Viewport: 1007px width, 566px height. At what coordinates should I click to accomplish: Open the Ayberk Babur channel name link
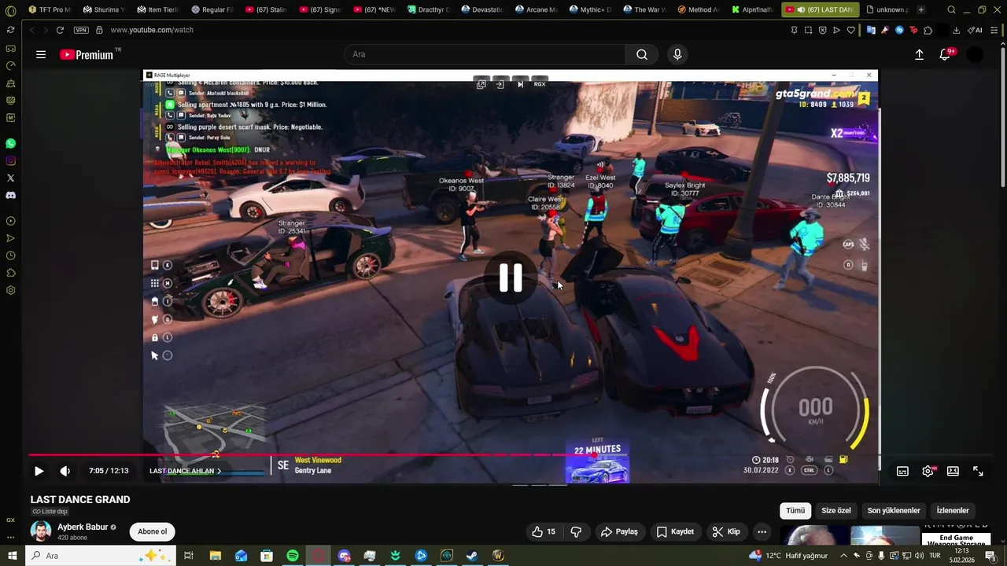tap(83, 527)
